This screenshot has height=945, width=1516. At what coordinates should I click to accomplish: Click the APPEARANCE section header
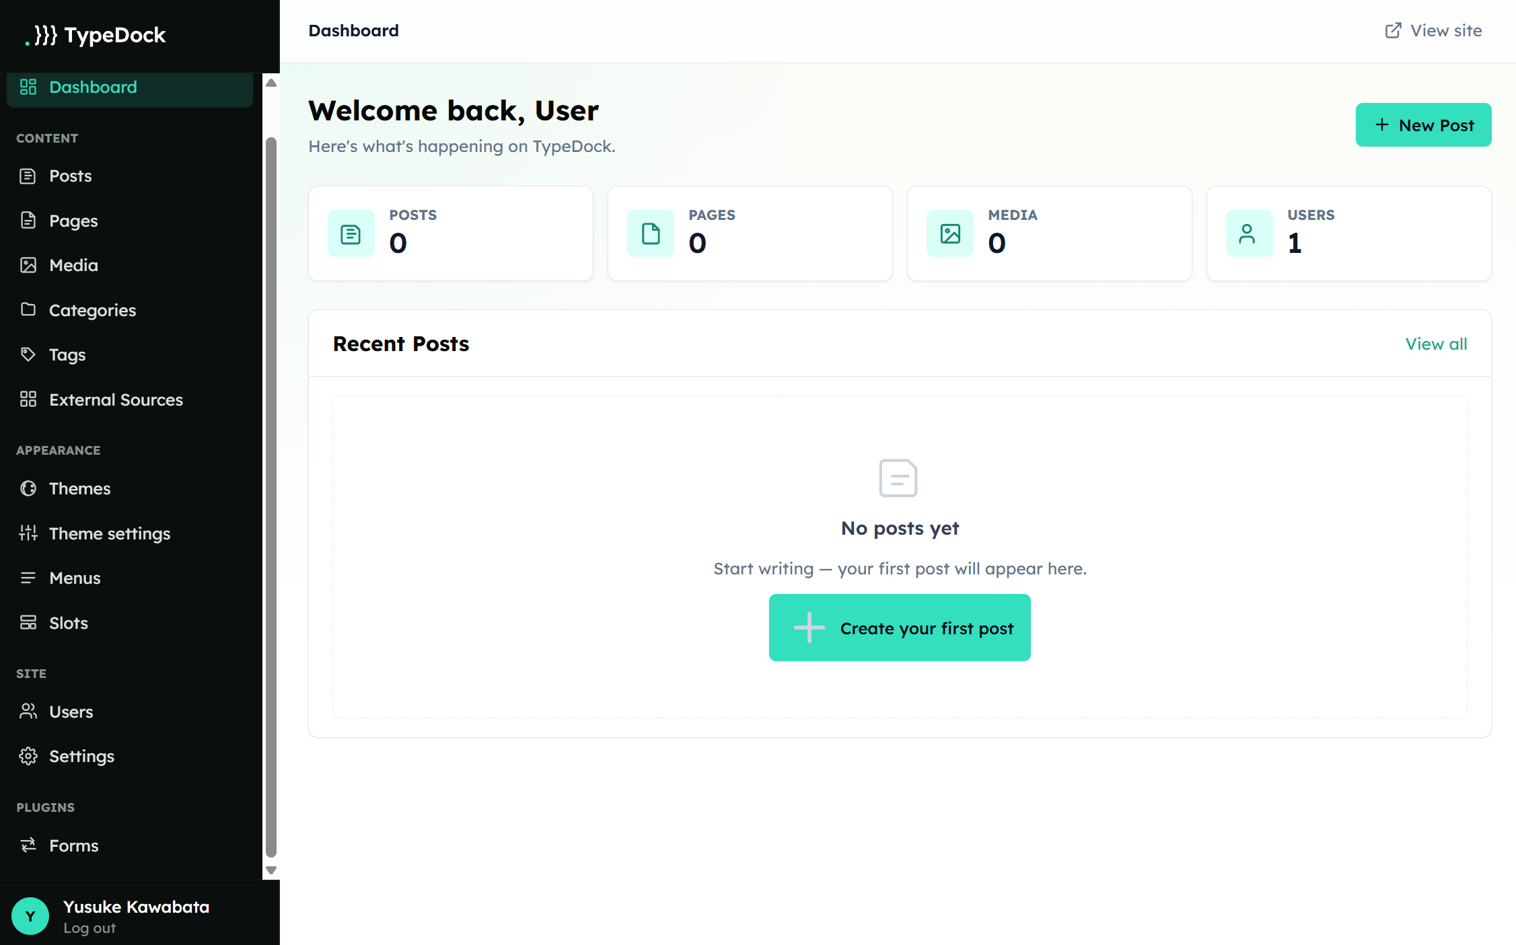click(x=59, y=451)
